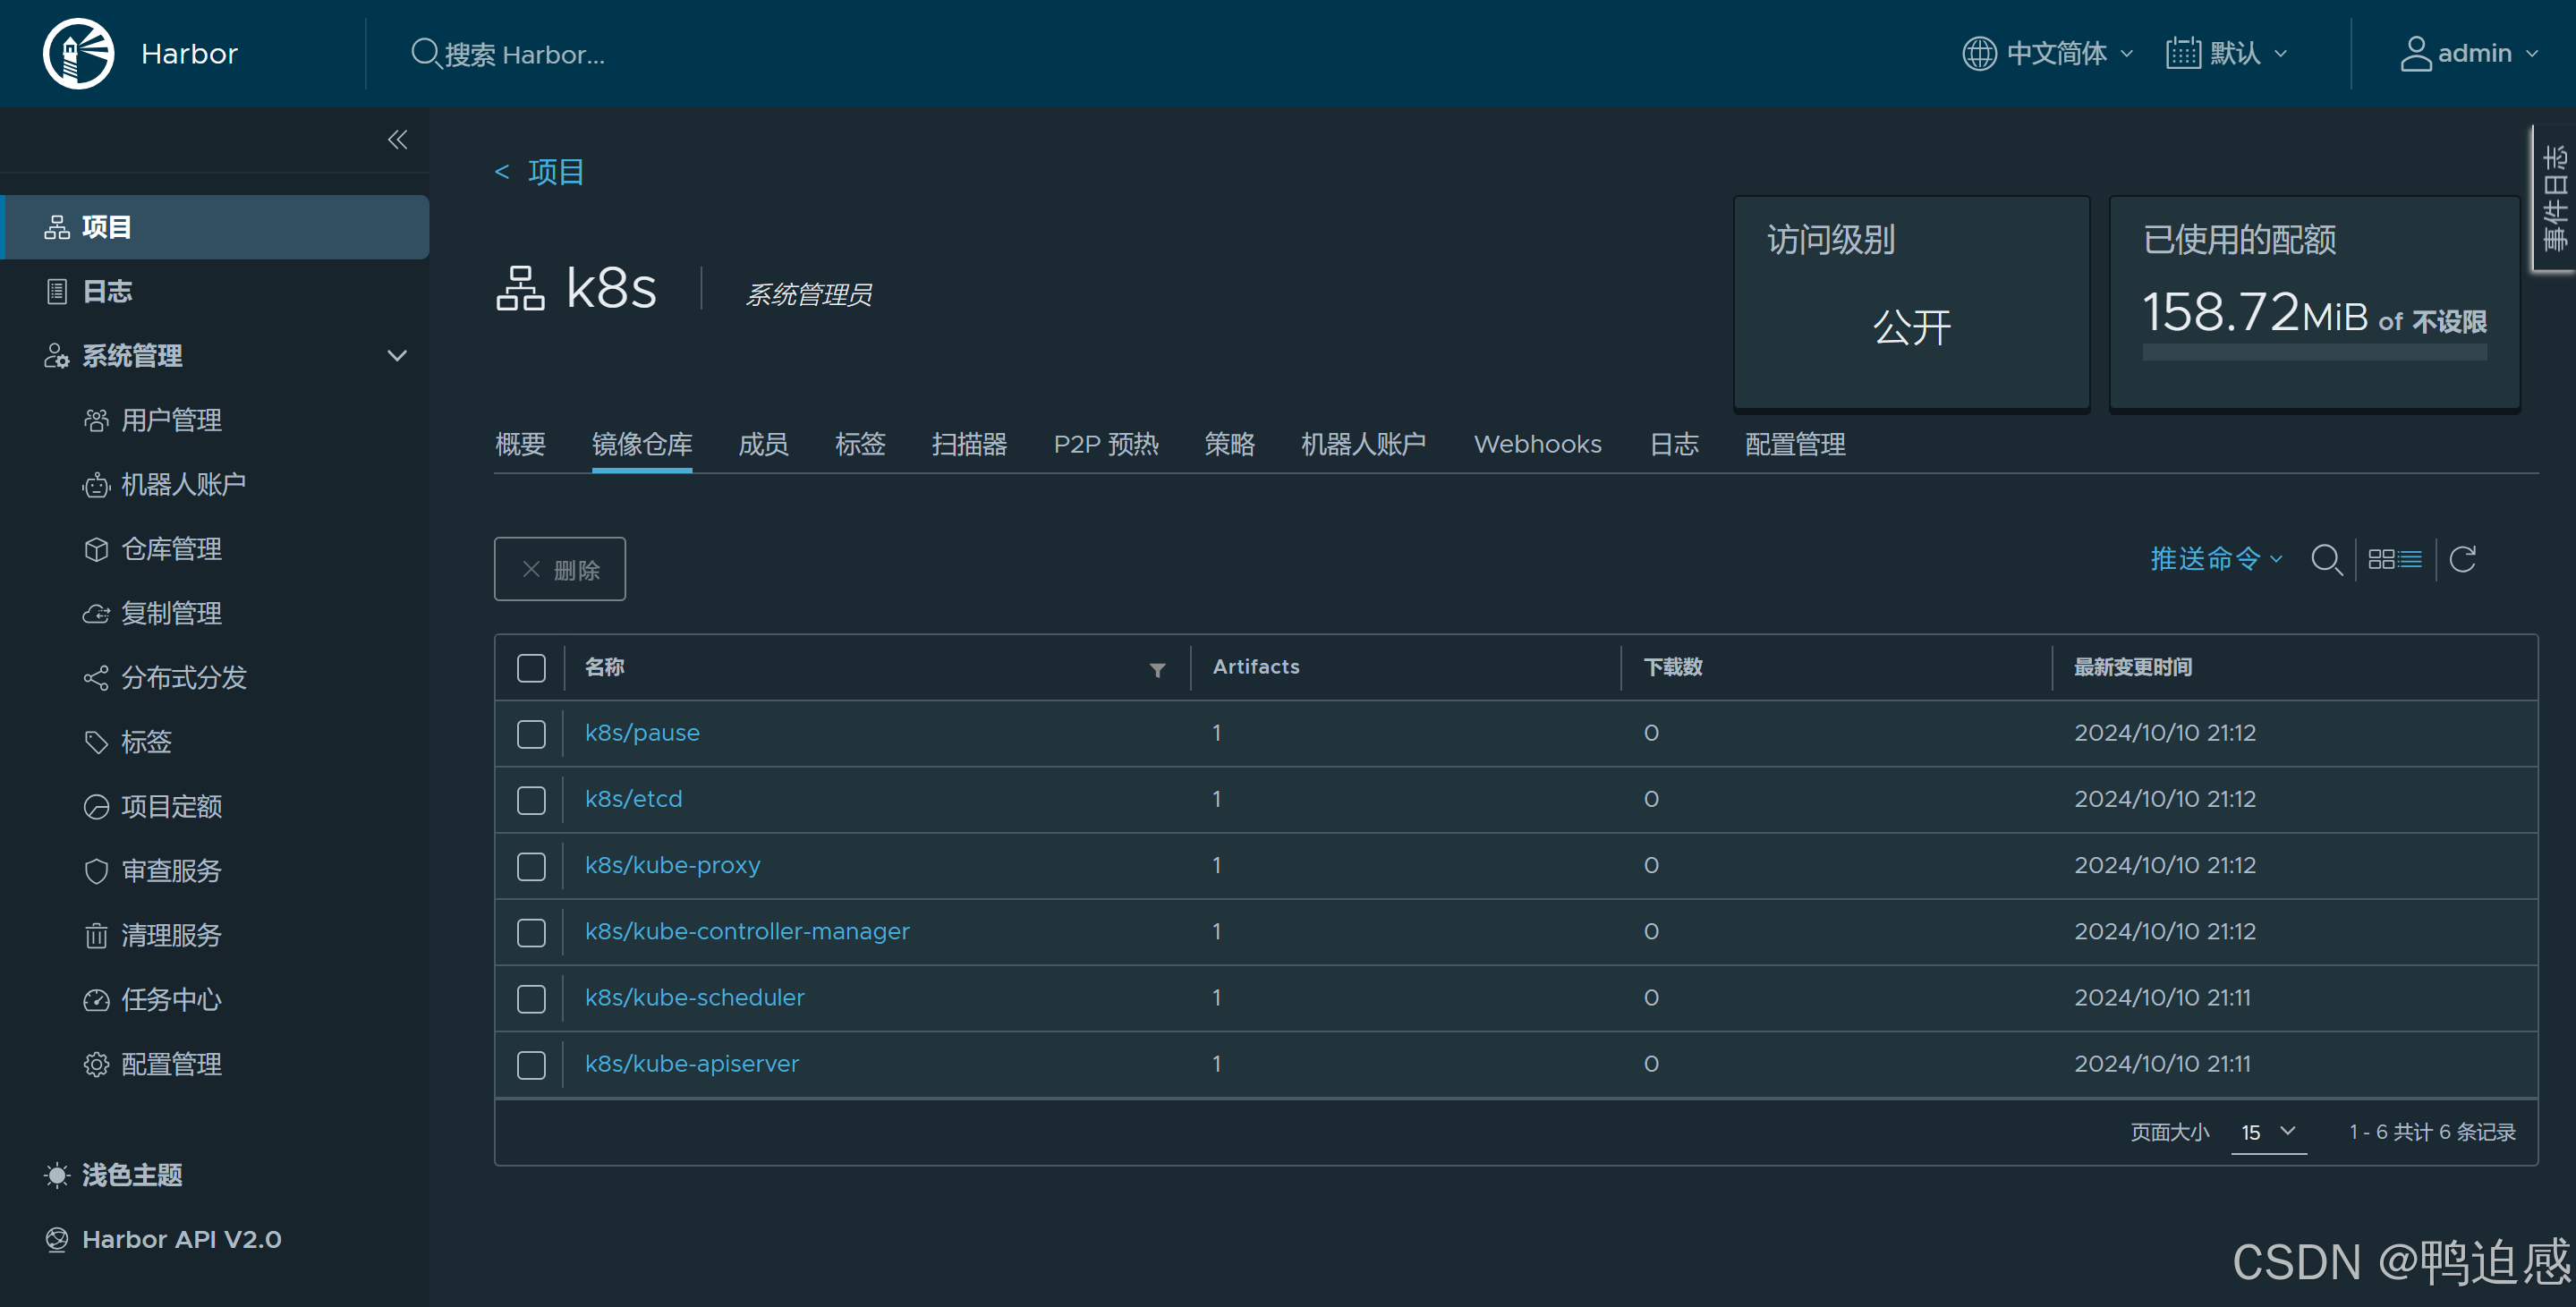Filter the 名称 column

(x=1157, y=670)
